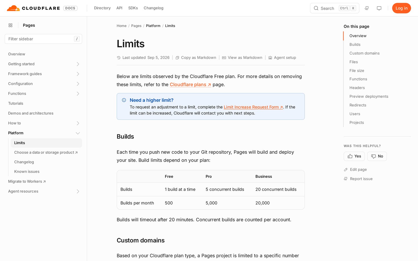Open the Search box in header

[x=335, y=8]
